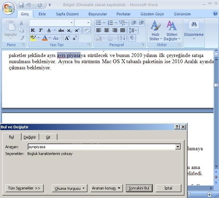219x198 pixels.
Task: Save the document from Quick Access toolbar
Action: point(21,5)
